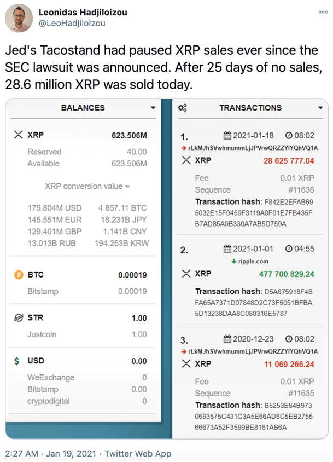Click the XRP logo in Balances
Image resolution: width=333 pixels, height=462 pixels.
point(19,135)
